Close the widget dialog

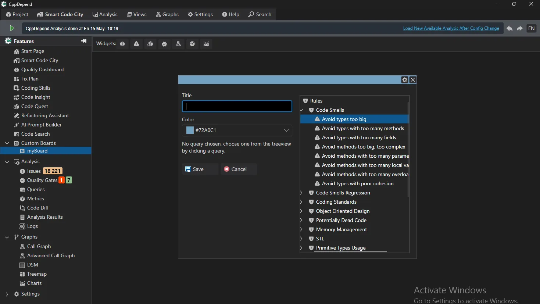[413, 80]
